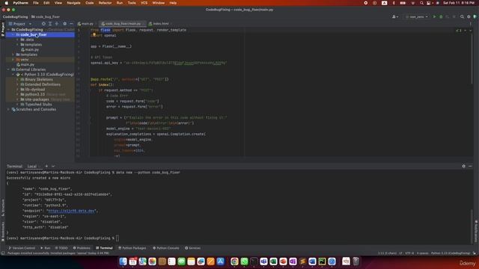479x269 pixels.
Task: Open IDE settings gear in top toolbar
Action: click(x=469, y=16)
